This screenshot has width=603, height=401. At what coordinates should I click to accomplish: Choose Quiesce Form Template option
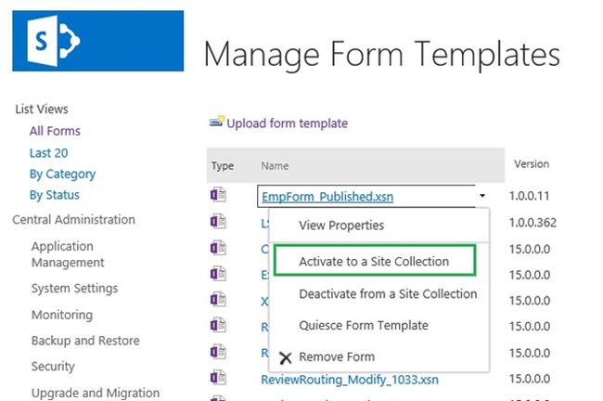click(364, 326)
